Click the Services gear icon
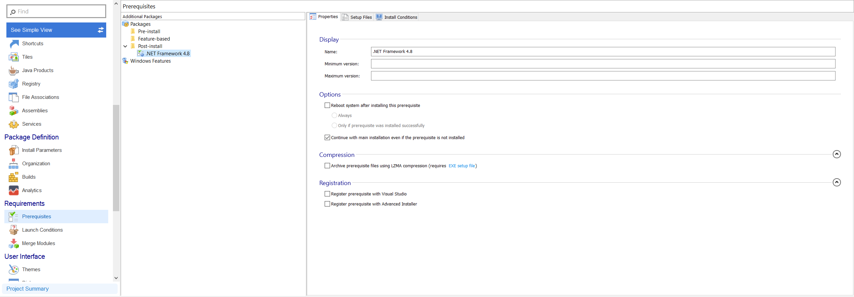 (x=14, y=124)
